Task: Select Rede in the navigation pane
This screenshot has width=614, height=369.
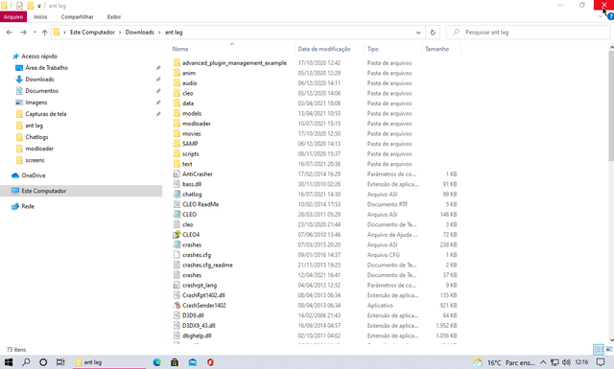Action: click(x=28, y=206)
